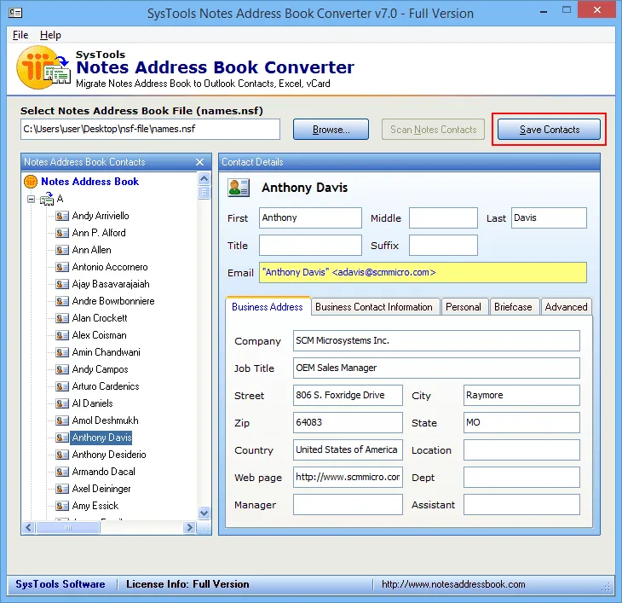Click contact card icon beside Armando Dacal
The width and height of the screenshot is (622, 603).
click(x=62, y=472)
